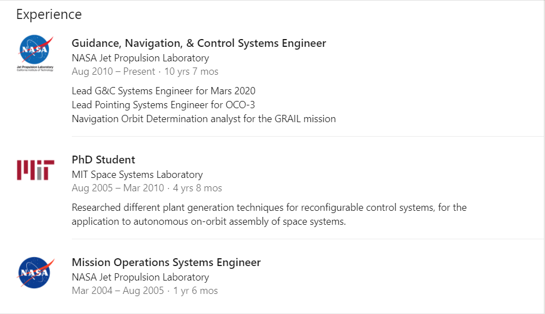Click the 4 yrs 8 mos duration text

pyautogui.click(x=197, y=188)
